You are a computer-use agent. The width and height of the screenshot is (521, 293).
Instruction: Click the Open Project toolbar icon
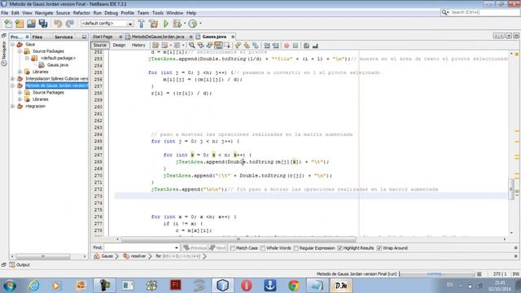click(x=31, y=24)
